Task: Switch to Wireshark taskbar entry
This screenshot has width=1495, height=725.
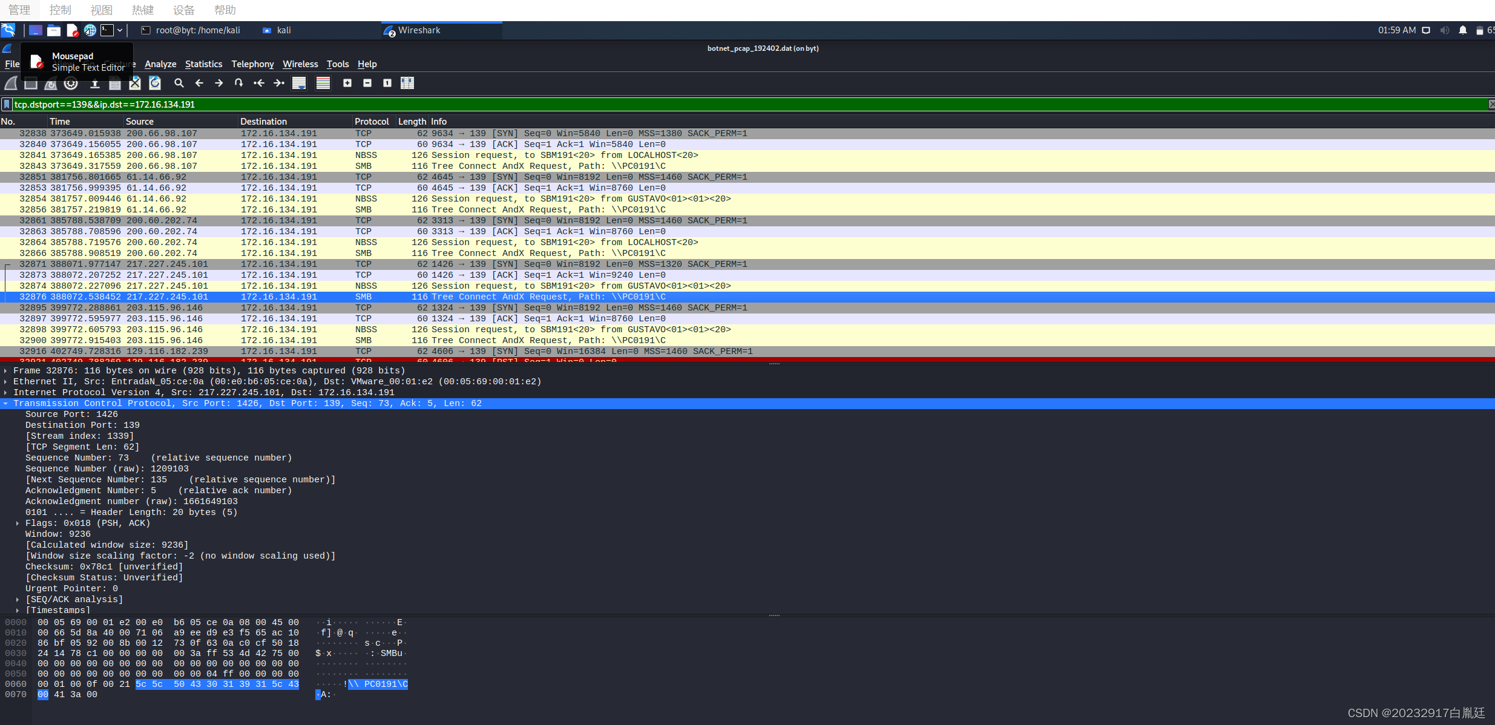Action: [x=442, y=30]
